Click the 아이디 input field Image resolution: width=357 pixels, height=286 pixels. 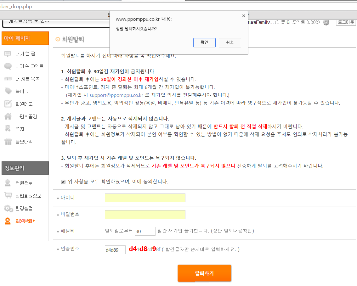click(145, 198)
